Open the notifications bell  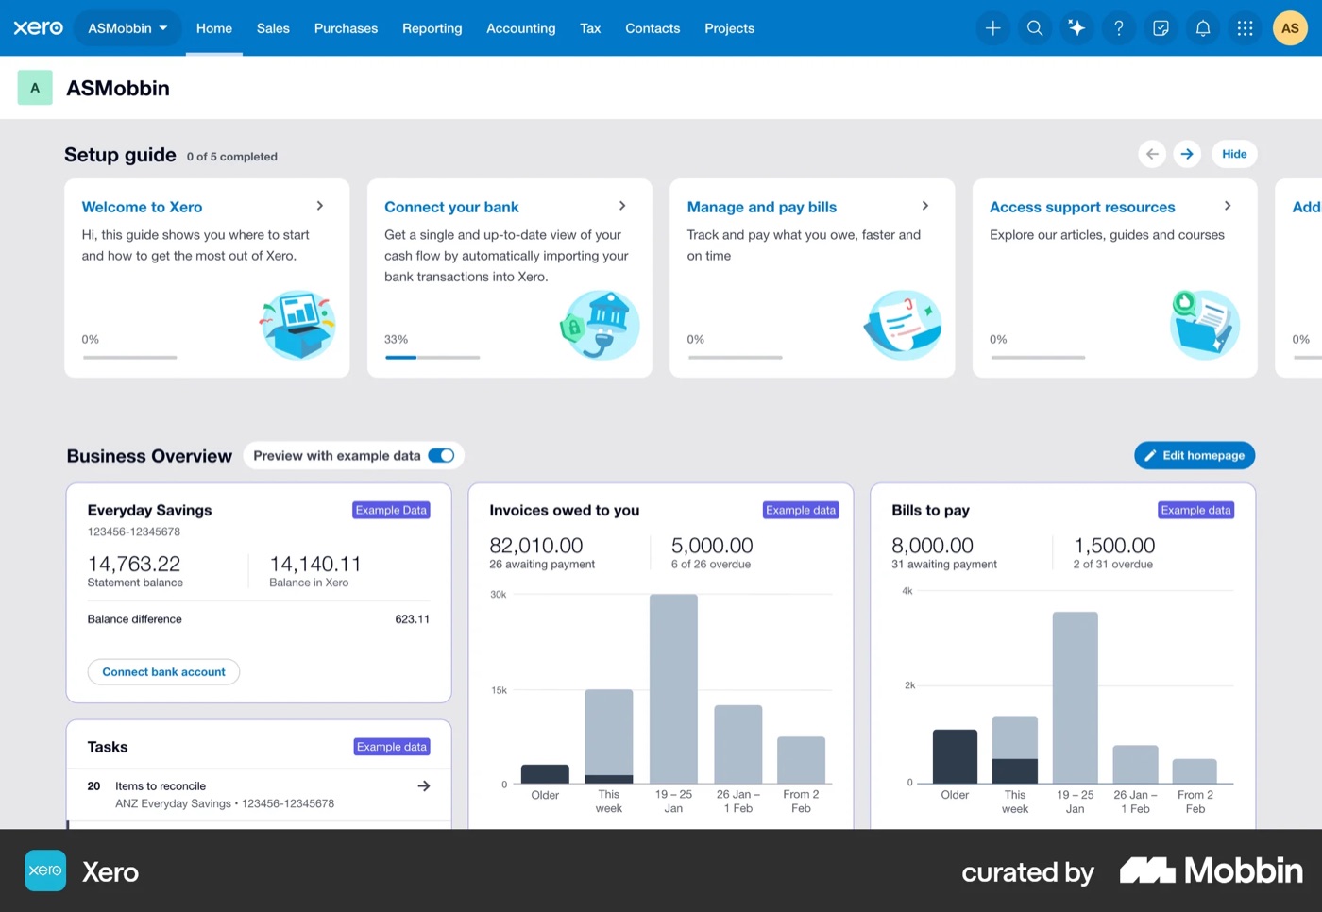coord(1203,28)
